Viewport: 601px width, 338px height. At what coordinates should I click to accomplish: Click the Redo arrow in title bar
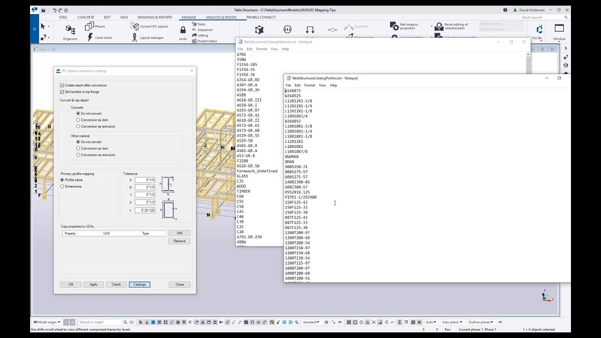(x=60, y=10)
